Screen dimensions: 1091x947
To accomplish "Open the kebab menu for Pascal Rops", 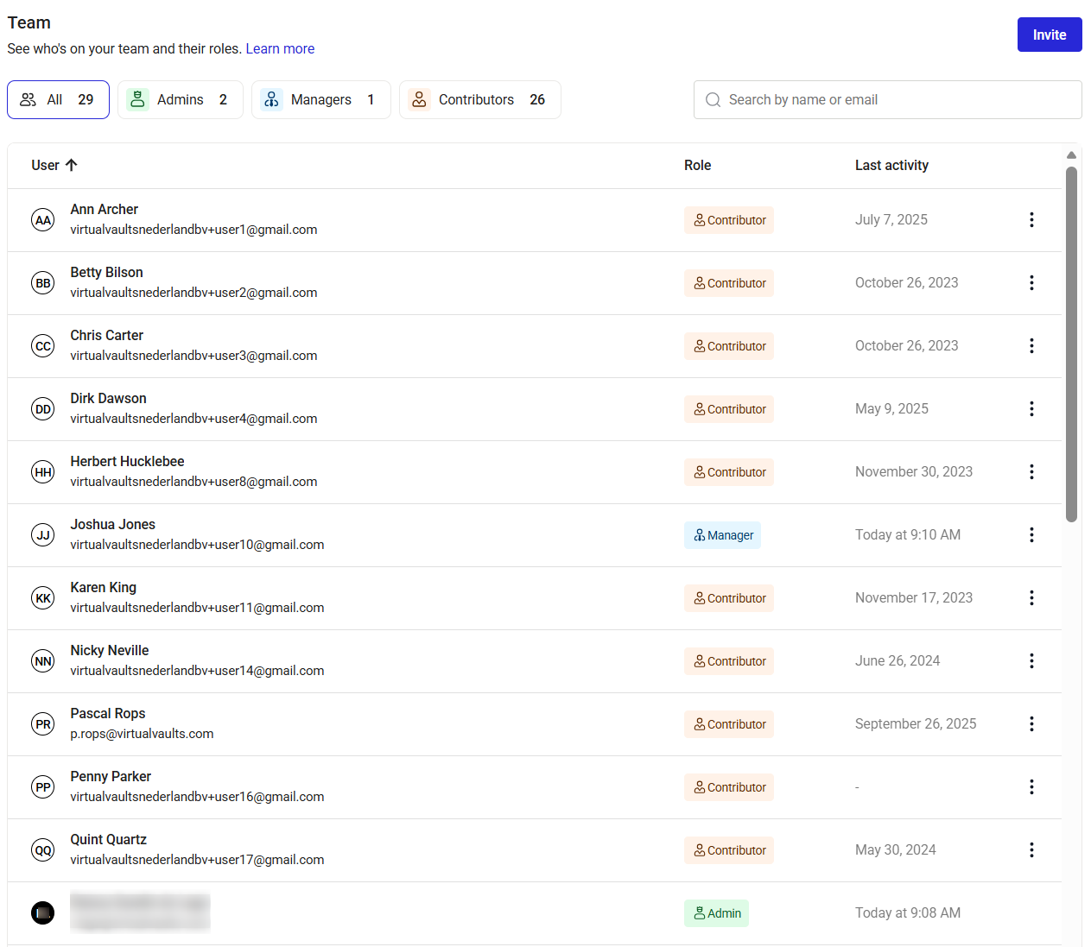I will (1031, 724).
